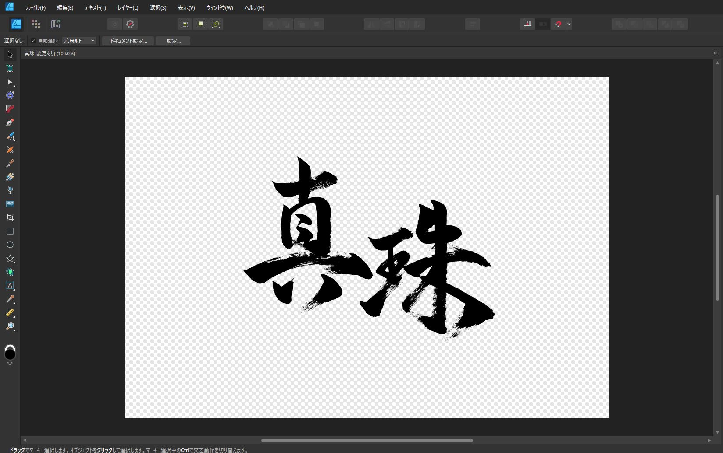723x453 pixels.
Task: Choose the Ellipse shape tool
Action: (x=10, y=245)
